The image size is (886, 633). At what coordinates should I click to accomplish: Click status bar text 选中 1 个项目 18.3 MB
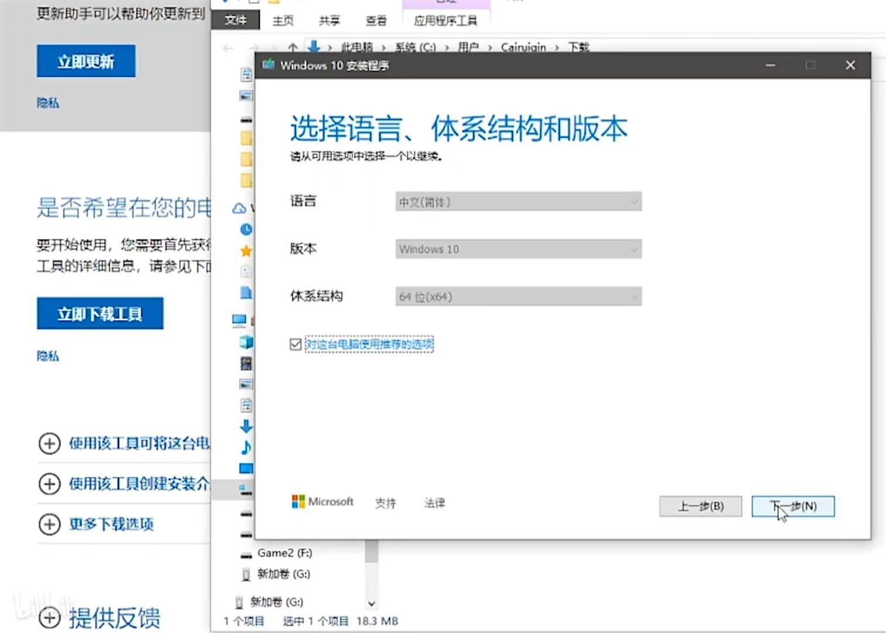(x=340, y=621)
